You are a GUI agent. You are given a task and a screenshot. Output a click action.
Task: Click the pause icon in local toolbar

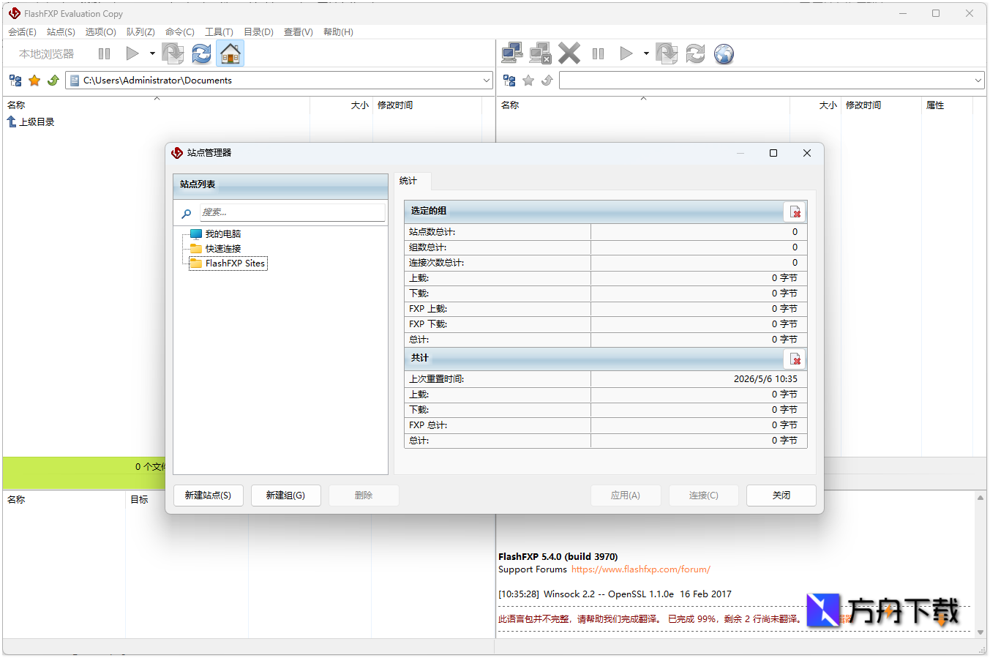(x=105, y=53)
